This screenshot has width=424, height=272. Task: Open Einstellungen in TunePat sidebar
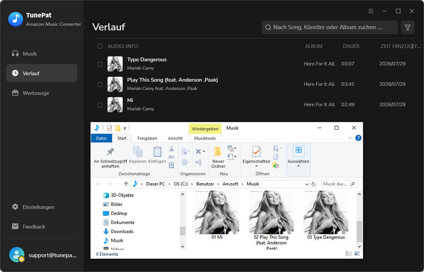(x=42, y=207)
